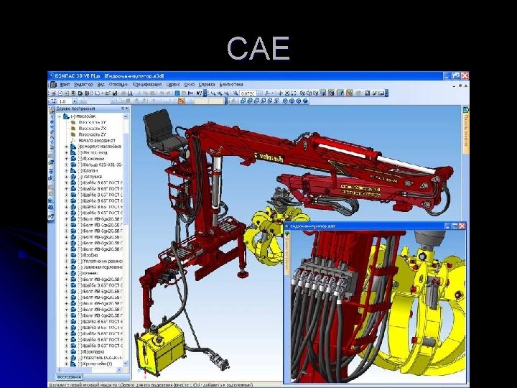Select the Уплотнение резиновое tree row
This screenshot has height=388, width=517.
[100, 261]
